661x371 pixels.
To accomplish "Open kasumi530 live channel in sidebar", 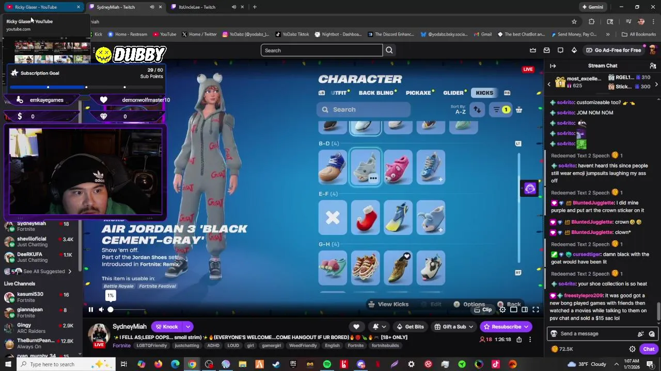I will click(39, 297).
